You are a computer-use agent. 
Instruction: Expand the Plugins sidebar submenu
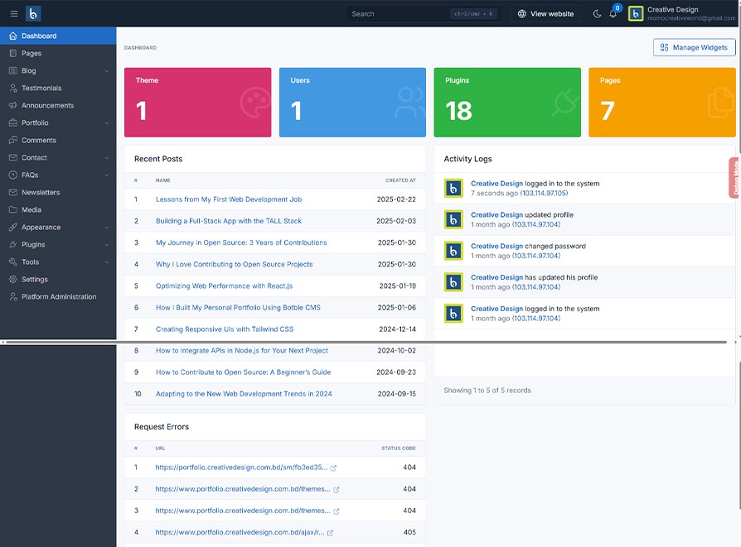(x=107, y=245)
